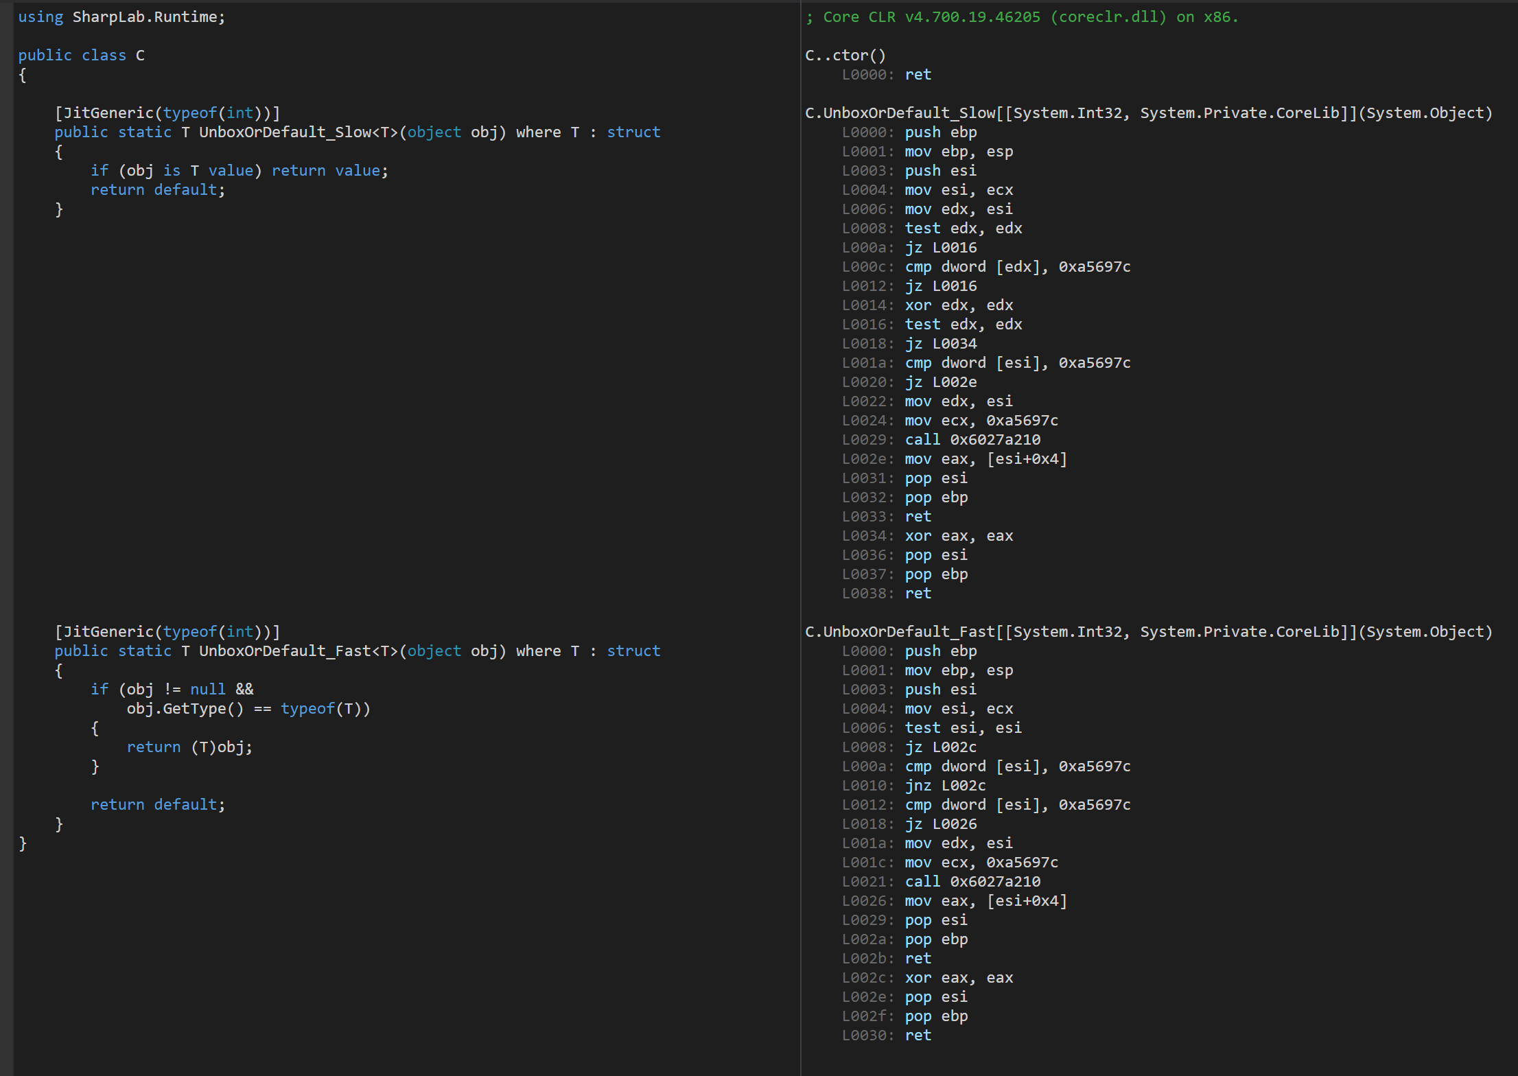Click the obj.GetType() call in source
The height and width of the screenshot is (1076, 1518).
(185, 709)
